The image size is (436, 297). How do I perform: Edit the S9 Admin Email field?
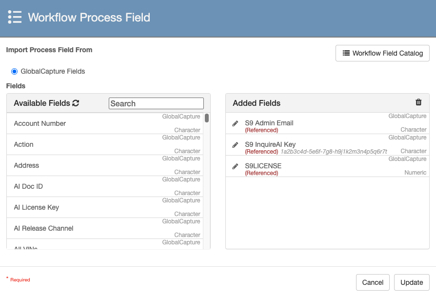click(x=235, y=124)
